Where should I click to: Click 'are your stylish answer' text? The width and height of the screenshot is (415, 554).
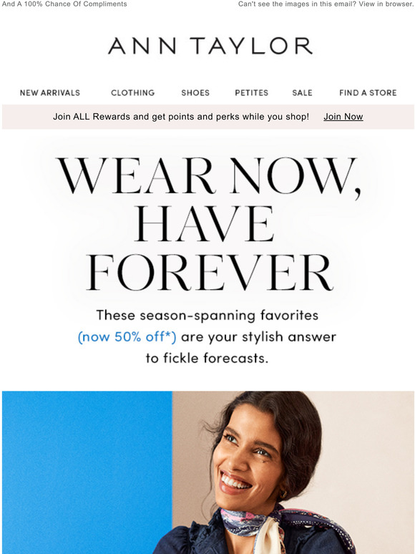point(258,336)
